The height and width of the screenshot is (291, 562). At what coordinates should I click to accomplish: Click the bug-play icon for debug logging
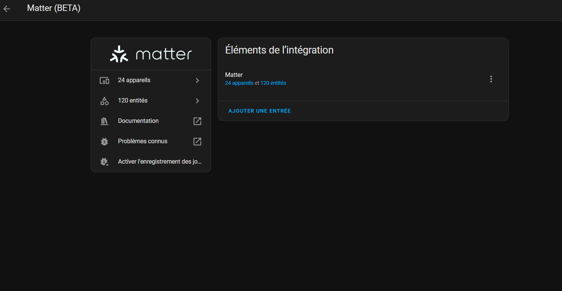coord(104,162)
